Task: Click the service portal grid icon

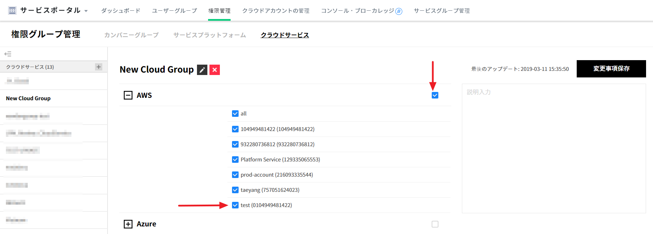Action: [x=12, y=11]
